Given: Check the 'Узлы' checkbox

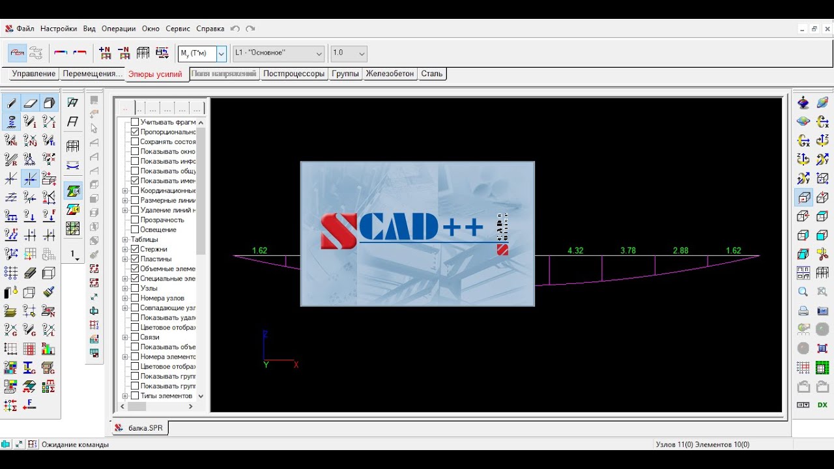Looking at the screenshot, I should 135,288.
